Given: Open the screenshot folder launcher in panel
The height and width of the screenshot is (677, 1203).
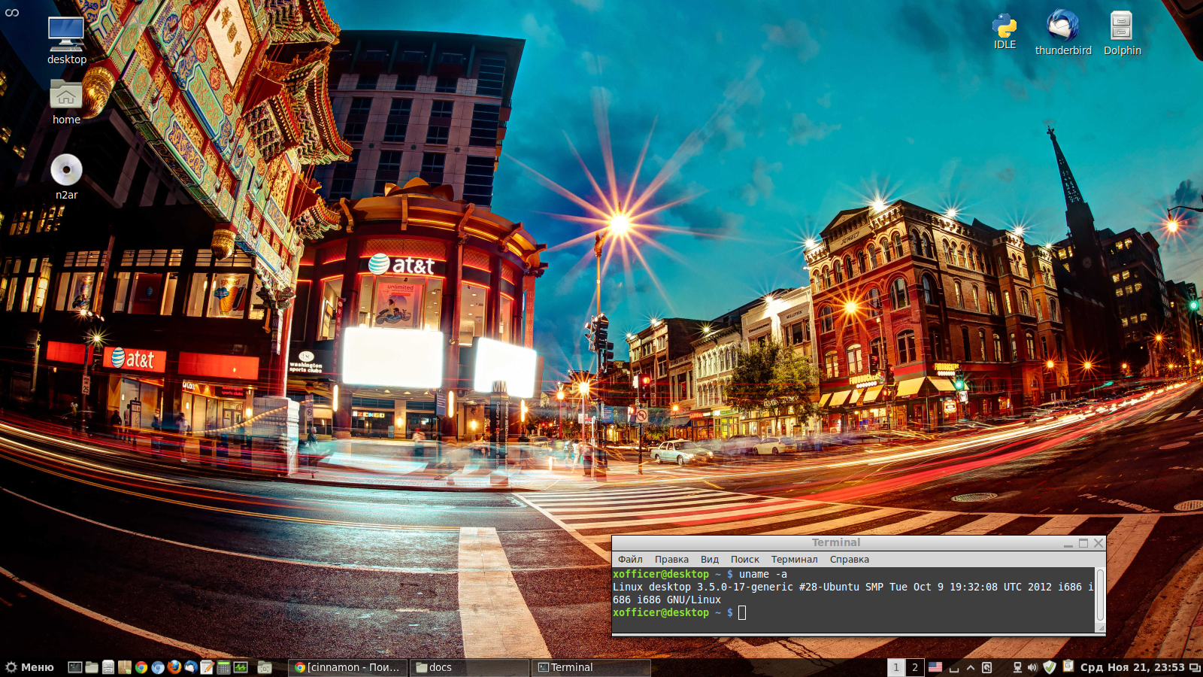Looking at the screenshot, I should [x=265, y=667].
